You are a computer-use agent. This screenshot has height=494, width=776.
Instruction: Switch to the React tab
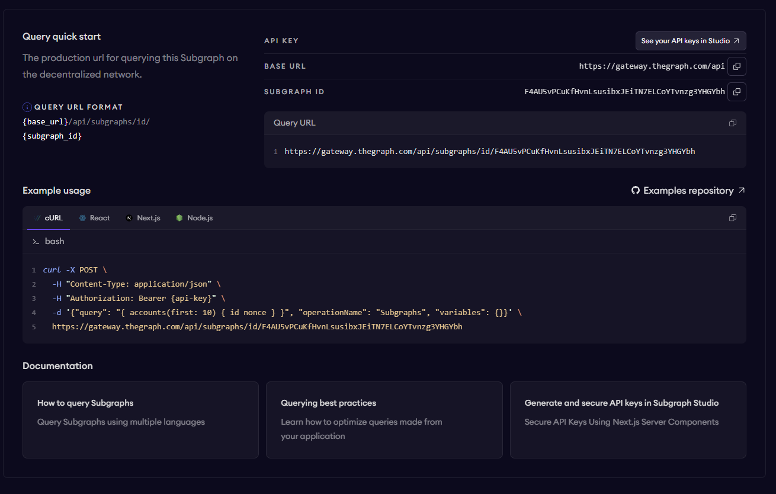coord(94,218)
